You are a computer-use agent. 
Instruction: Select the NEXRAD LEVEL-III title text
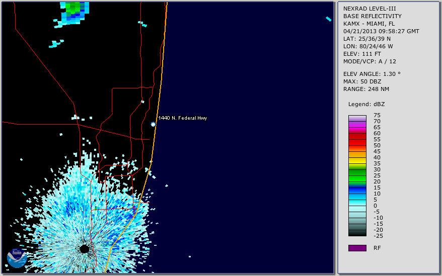370,9
